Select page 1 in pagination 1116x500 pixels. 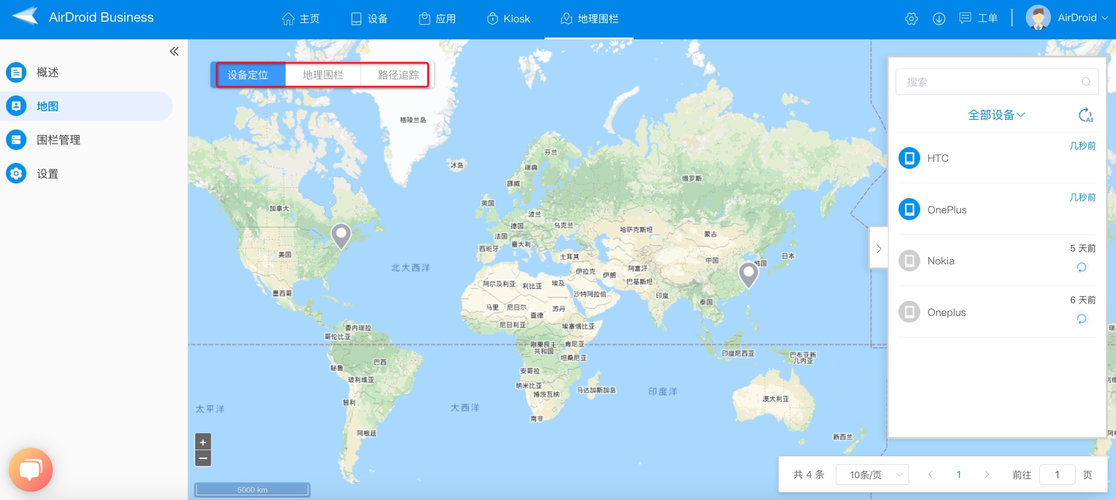[x=959, y=475]
